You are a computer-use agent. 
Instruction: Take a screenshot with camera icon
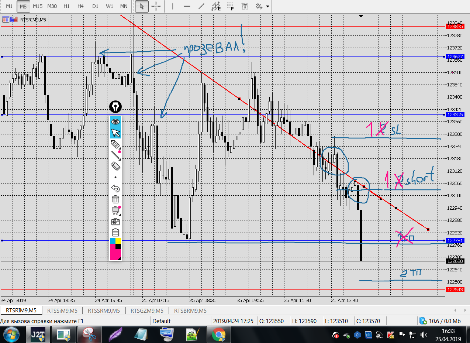[115, 222]
